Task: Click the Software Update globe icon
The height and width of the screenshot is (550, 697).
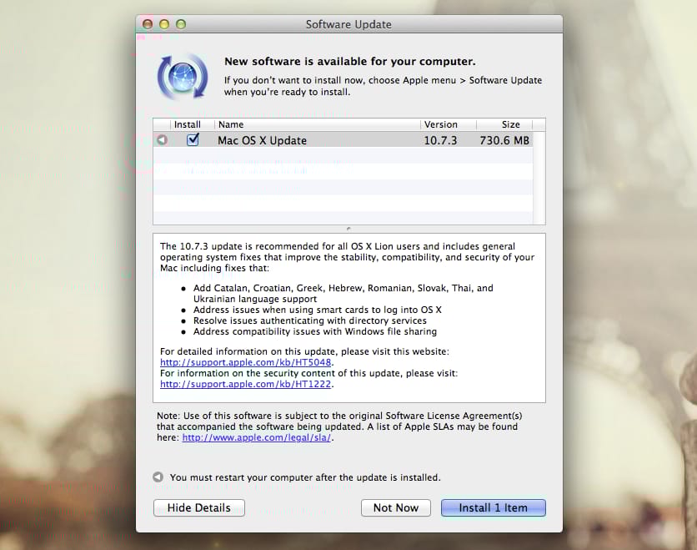Action: pyautogui.click(x=183, y=77)
